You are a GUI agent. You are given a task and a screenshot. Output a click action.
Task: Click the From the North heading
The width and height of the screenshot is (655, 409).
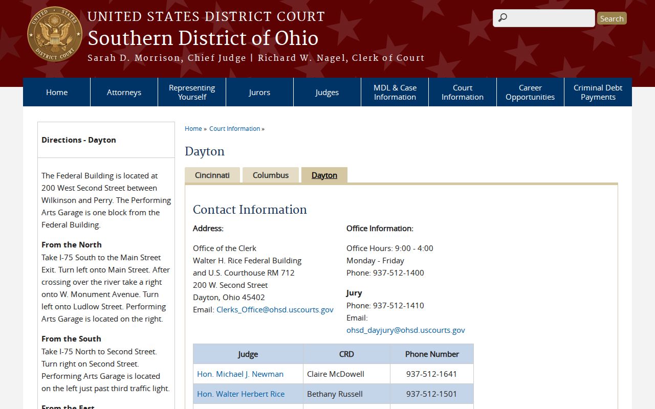click(72, 245)
